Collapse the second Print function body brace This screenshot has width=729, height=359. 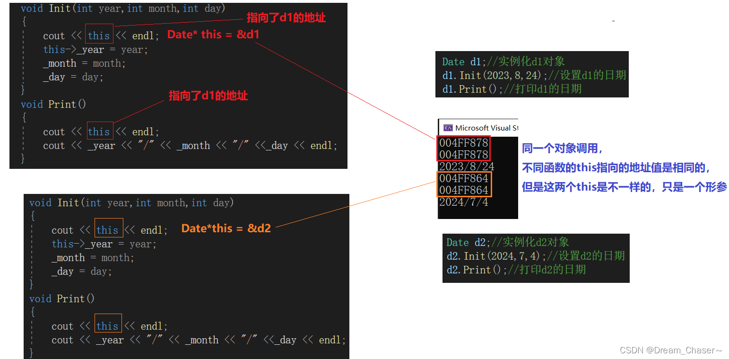pos(32,311)
